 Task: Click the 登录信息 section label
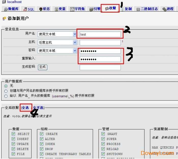point(12,29)
